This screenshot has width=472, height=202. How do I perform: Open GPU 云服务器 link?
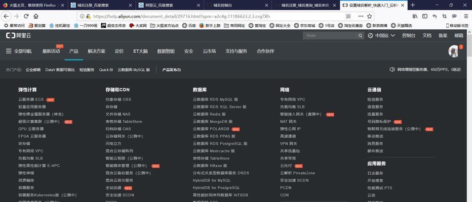coord(31,129)
